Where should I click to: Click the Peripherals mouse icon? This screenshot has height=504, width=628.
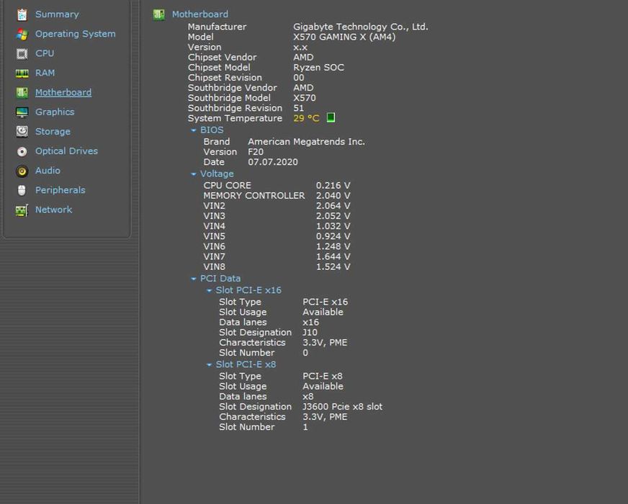tap(22, 191)
